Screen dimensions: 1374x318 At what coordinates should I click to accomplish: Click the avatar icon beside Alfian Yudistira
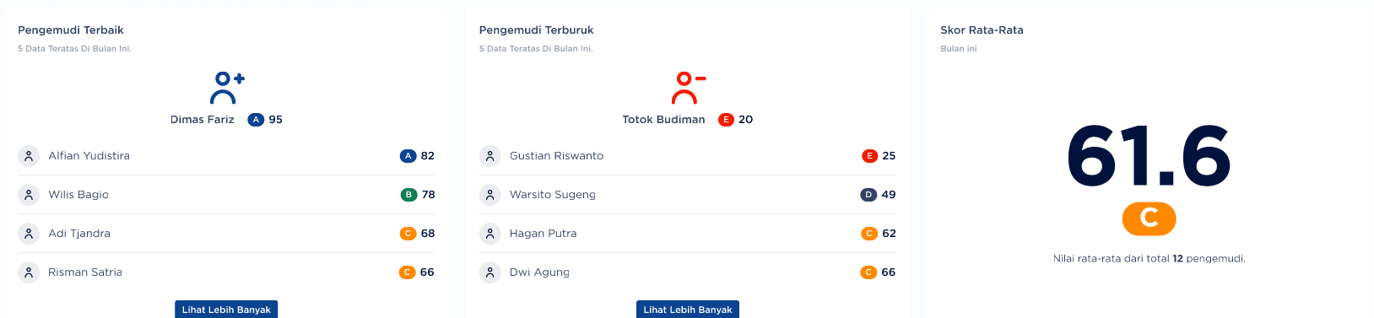tap(29, 156)
